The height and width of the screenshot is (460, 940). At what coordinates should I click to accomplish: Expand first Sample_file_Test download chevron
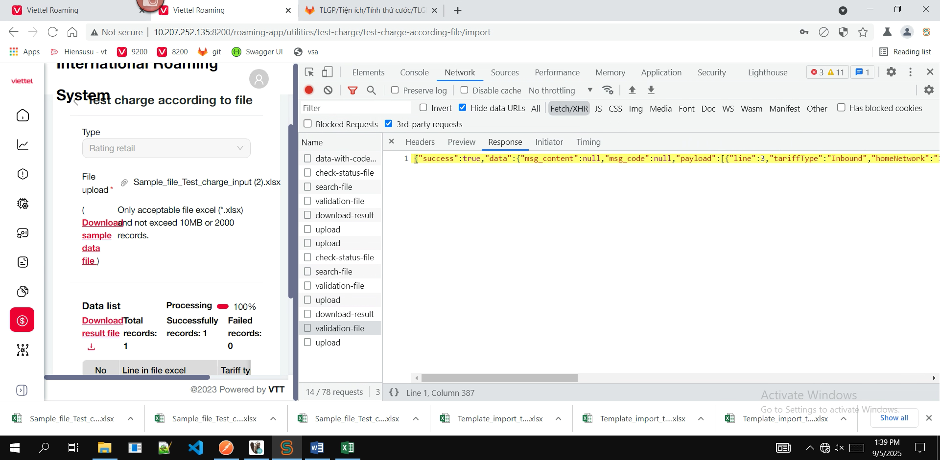point(131,418)
